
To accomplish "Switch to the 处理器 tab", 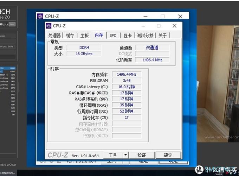I will coord(54,36).
